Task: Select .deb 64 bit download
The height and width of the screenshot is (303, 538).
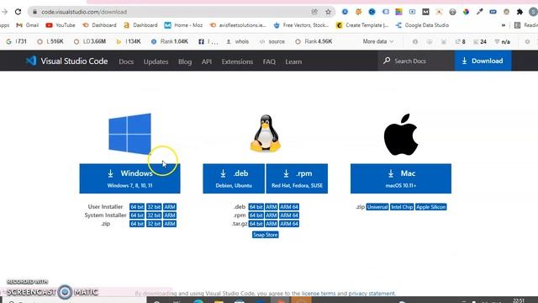Action: tap(256, 207)
